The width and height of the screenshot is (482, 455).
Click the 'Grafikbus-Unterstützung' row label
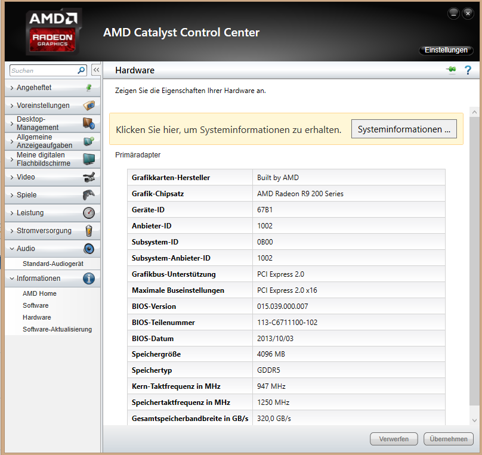(174, 274)
